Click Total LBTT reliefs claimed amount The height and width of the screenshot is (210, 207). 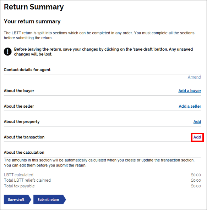[196, 180]
